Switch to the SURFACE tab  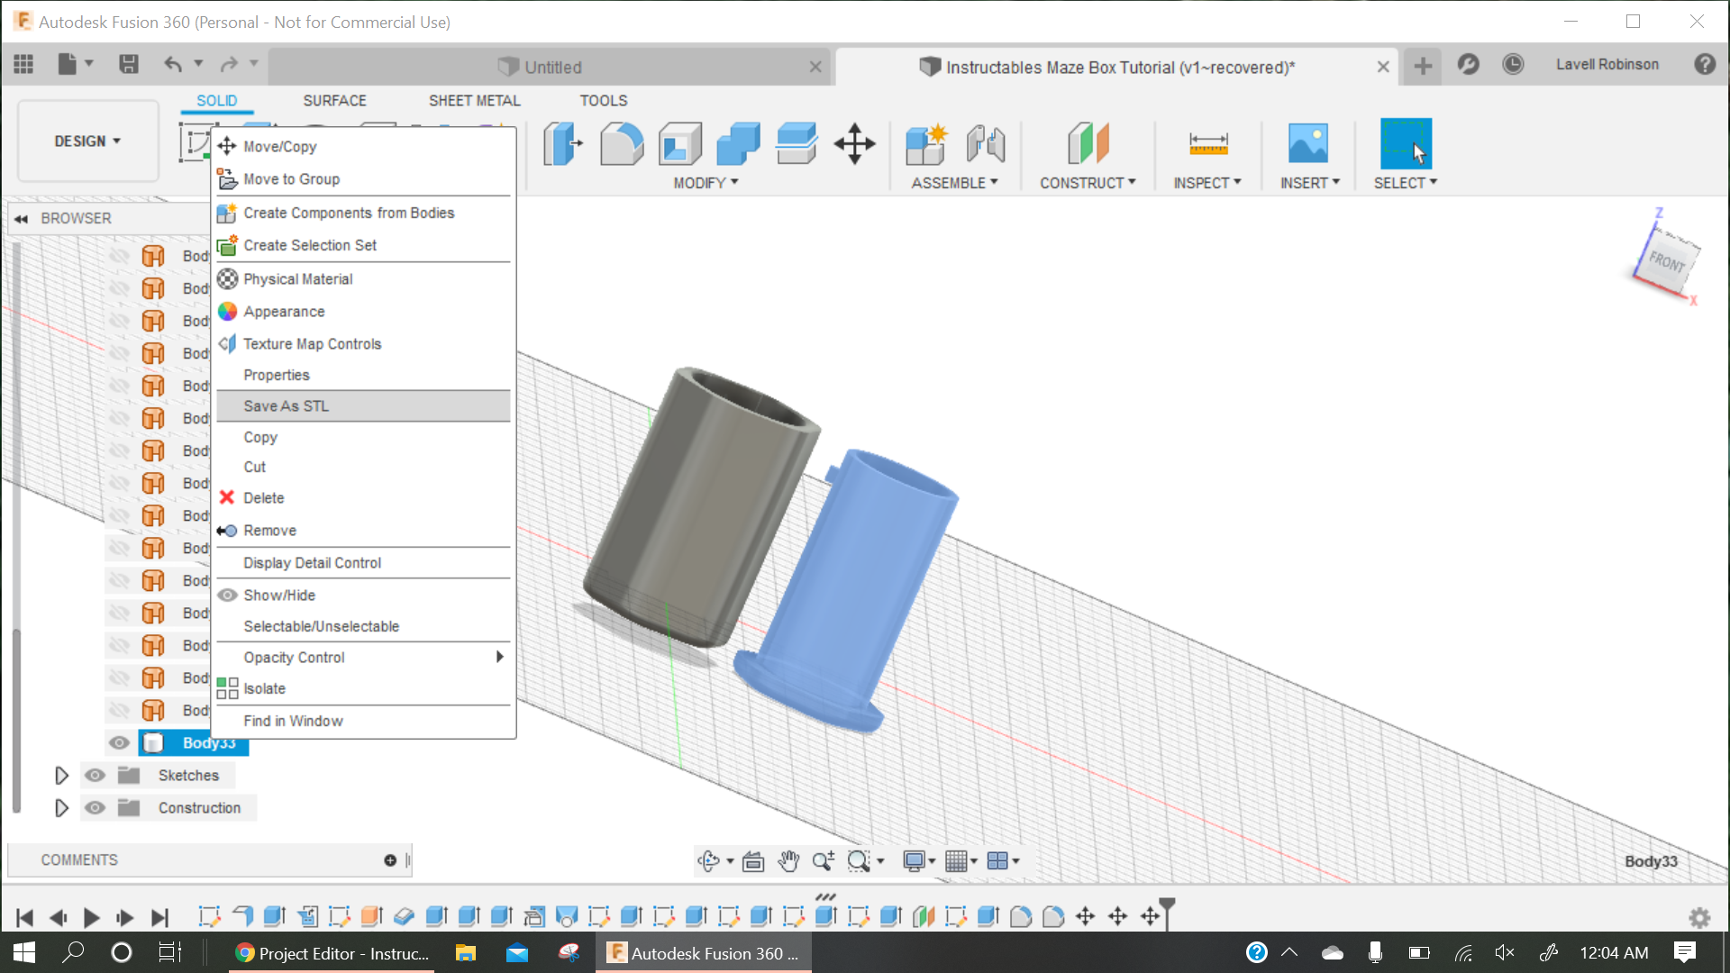click(x=334, y=101)
